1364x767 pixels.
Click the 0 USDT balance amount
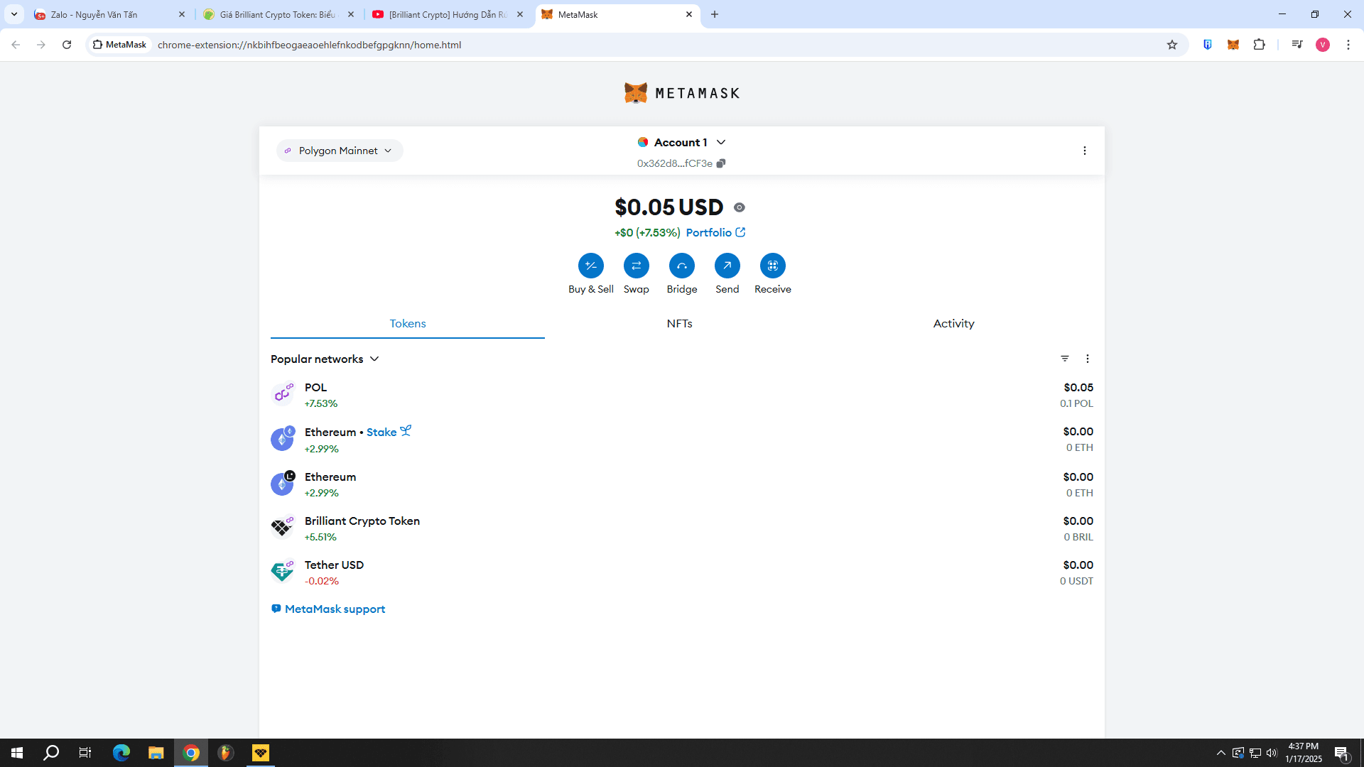pos(1076,581)
